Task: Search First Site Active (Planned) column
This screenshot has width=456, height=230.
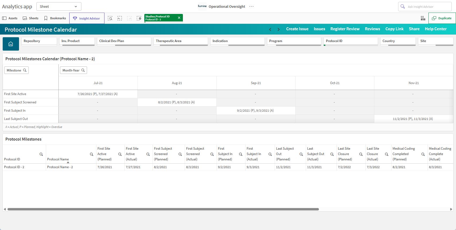Action: 120,154
